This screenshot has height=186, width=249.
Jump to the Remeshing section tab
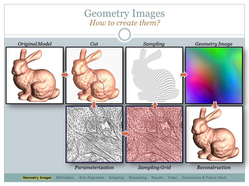[x=138, y=178]
